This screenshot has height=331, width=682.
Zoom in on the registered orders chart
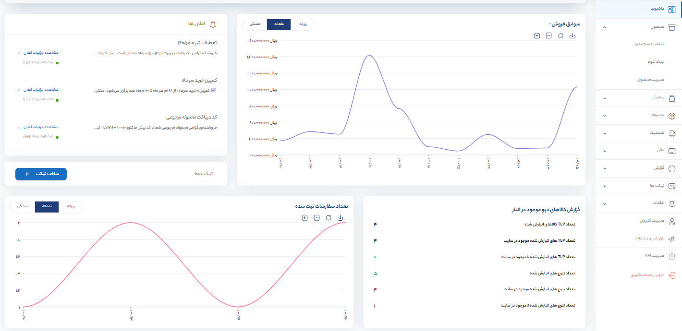tap(304, 218)
